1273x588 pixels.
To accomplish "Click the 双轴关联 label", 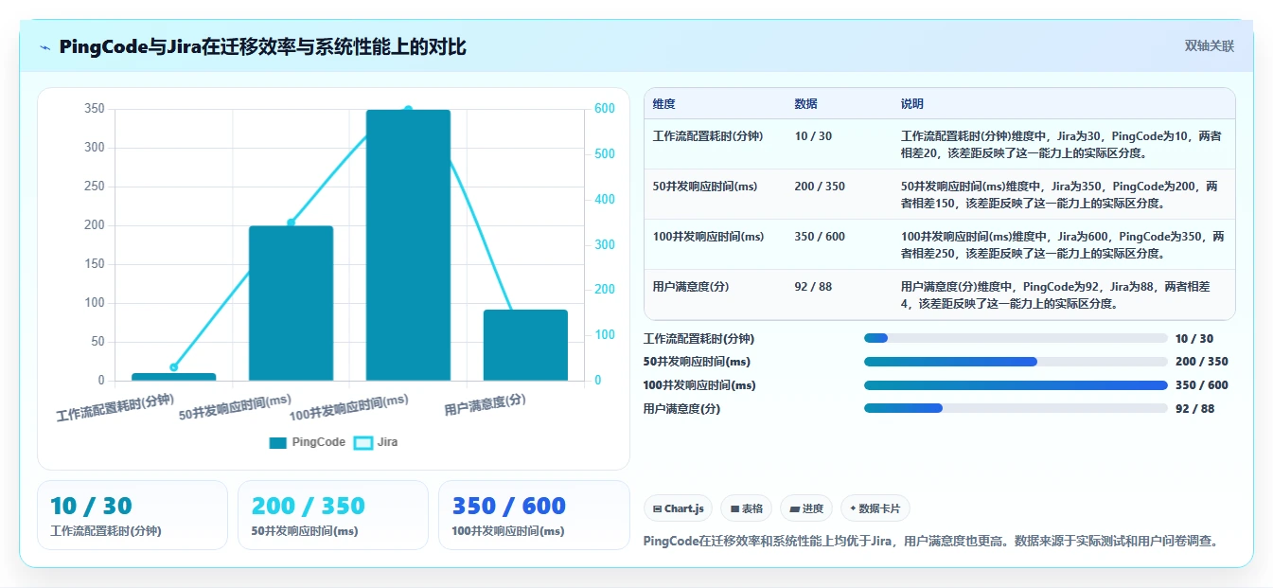I will 1210,46.
